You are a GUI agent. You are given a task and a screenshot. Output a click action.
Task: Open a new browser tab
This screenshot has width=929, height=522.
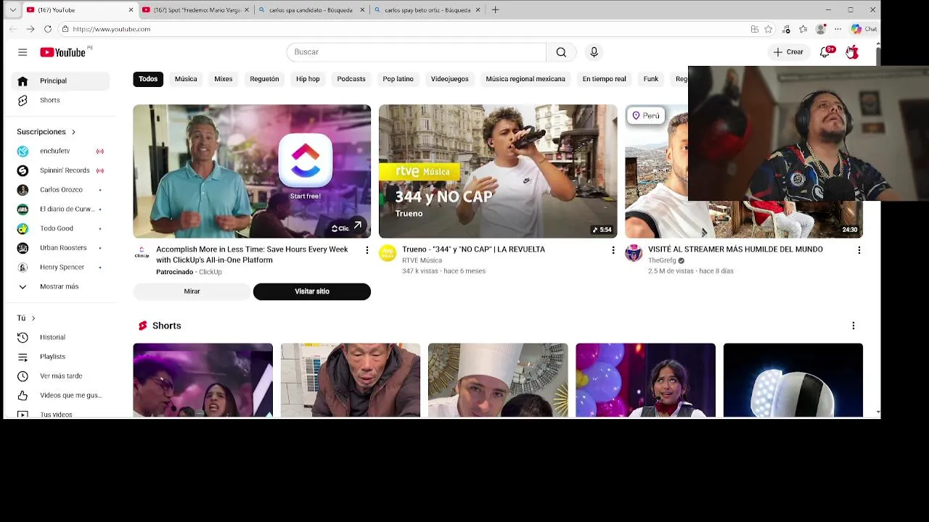pyautogui.click(x=495, y=10)
